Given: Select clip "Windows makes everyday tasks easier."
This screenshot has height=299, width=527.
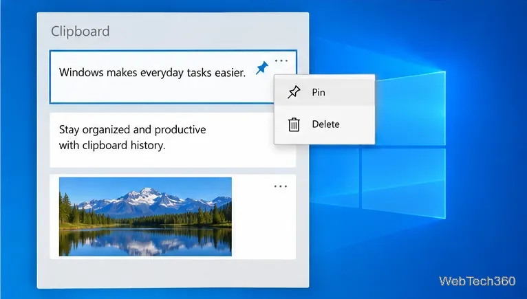Looking at the screenshot, I should (173, 77).
